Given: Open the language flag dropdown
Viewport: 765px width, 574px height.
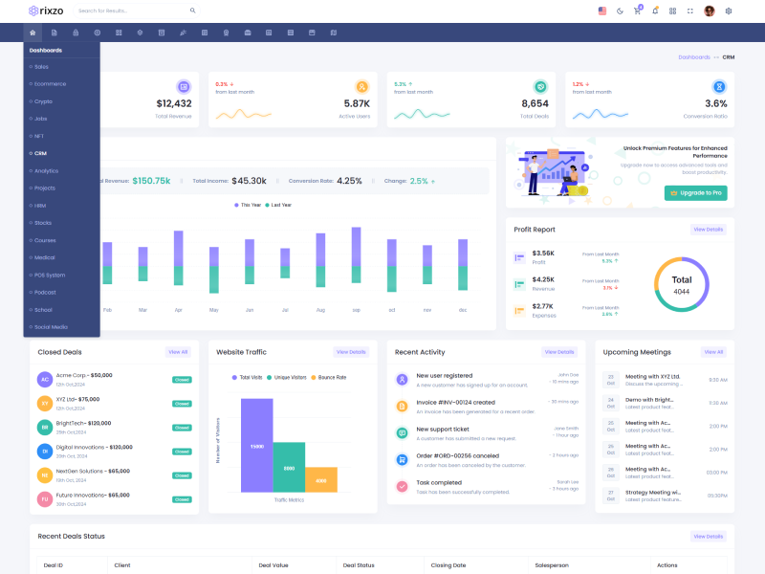Looking at the screenshot, I should click(x=602, y=11).
